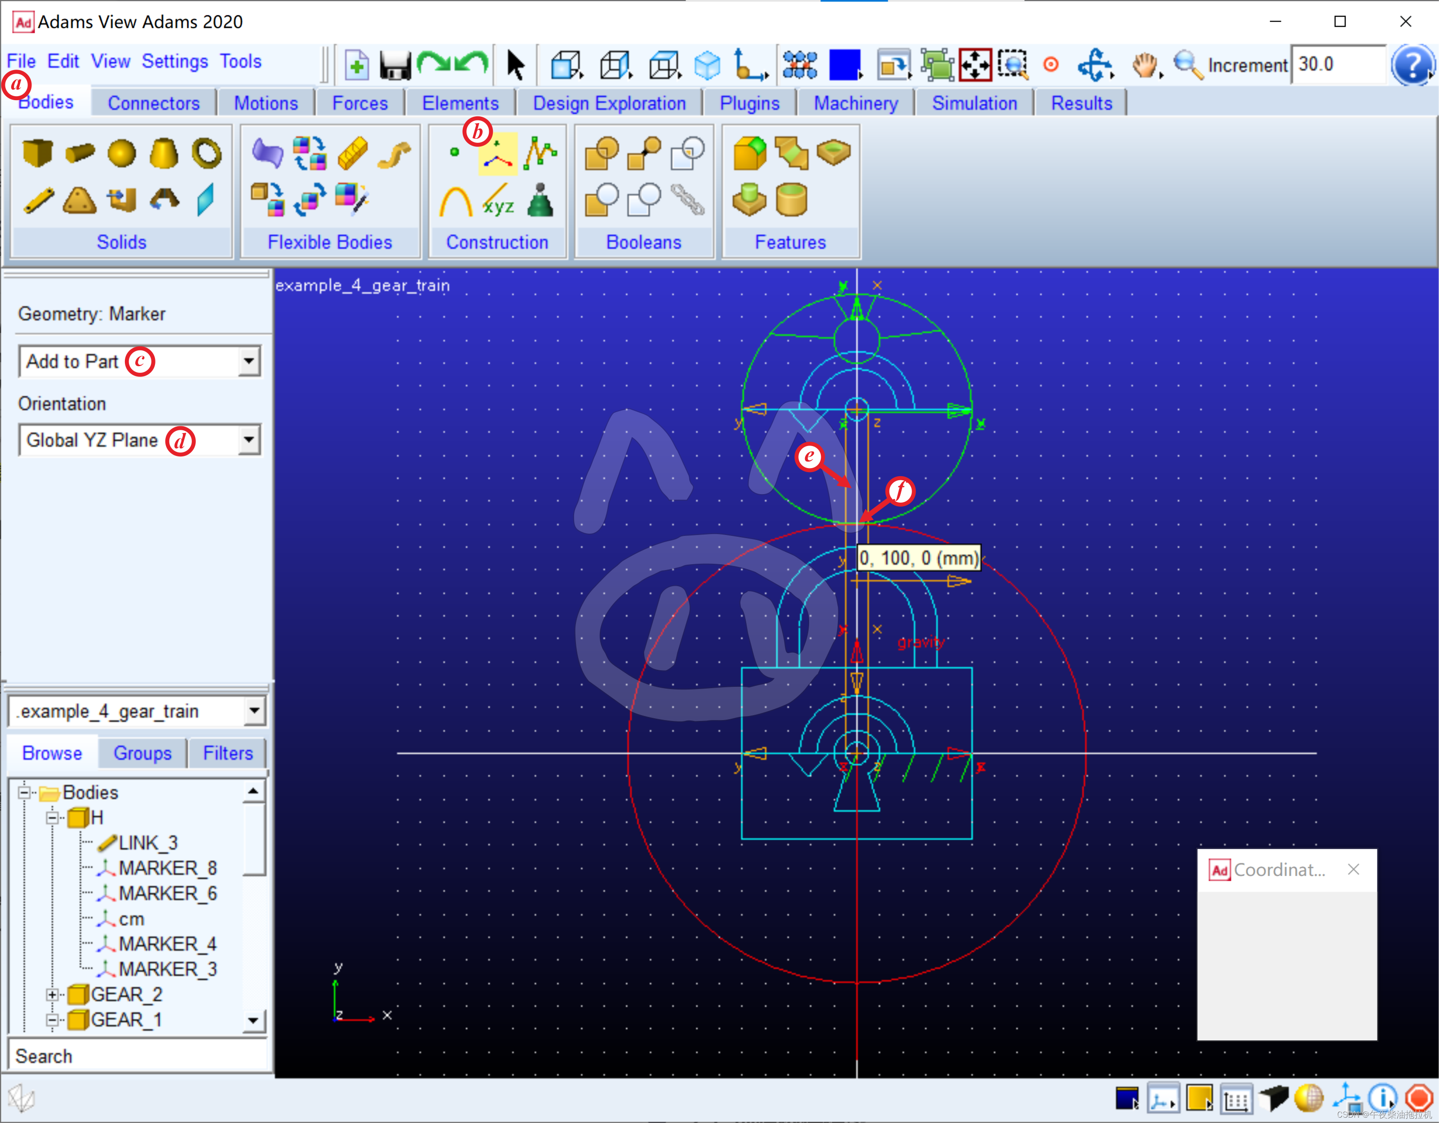Image resolution: width=1439 pixels, height=1123 pixels.
Task: Save the database using the floppy icon
Action: [395, 65]
